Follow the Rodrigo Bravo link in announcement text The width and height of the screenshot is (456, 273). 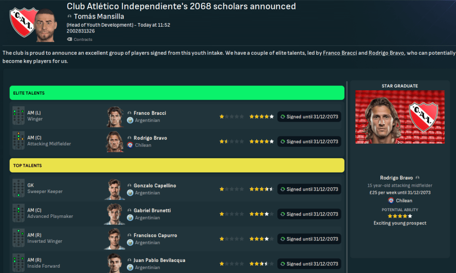pos(386,53)
